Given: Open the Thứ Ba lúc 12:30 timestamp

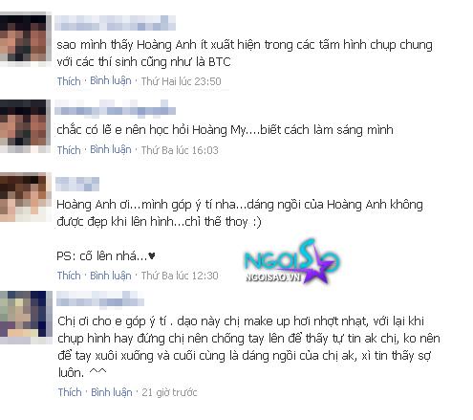Looking at the screenshot, I should [x=180, y=276].
